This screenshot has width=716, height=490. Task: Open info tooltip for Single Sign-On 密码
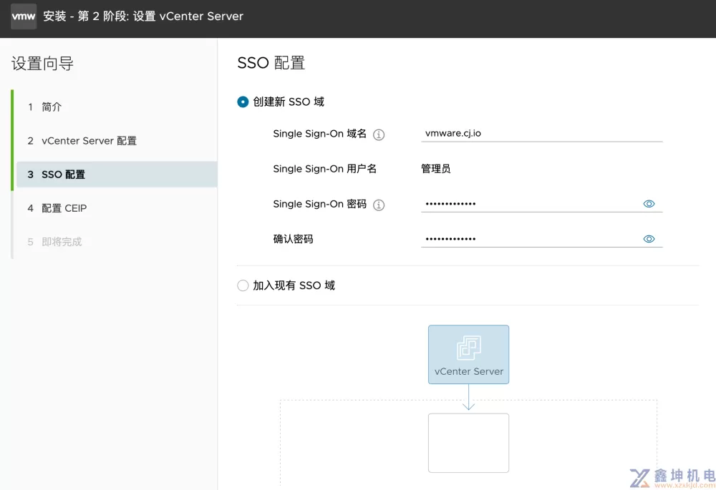[379, 205]
